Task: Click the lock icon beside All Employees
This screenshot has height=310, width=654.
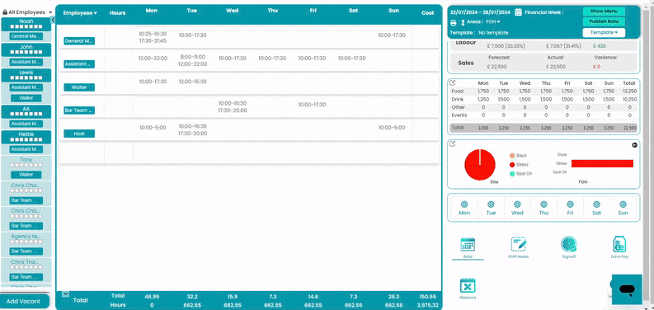Action: (5, 12)
